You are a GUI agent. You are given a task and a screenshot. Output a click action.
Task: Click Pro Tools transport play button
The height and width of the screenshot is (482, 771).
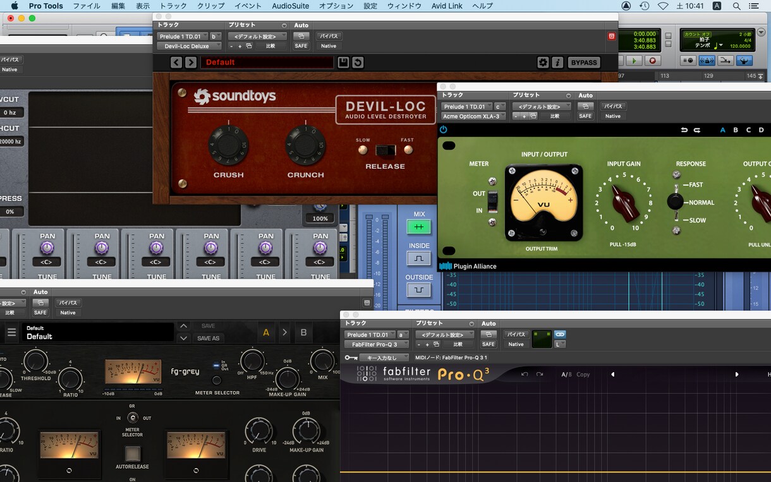pyautogui.click(x=634, y=61)
